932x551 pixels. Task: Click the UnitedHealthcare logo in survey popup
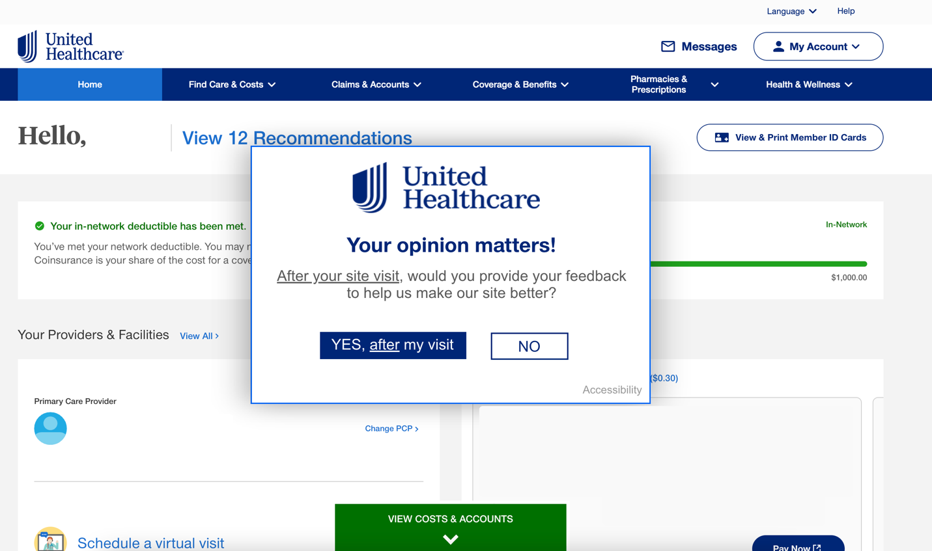[446, 187]
